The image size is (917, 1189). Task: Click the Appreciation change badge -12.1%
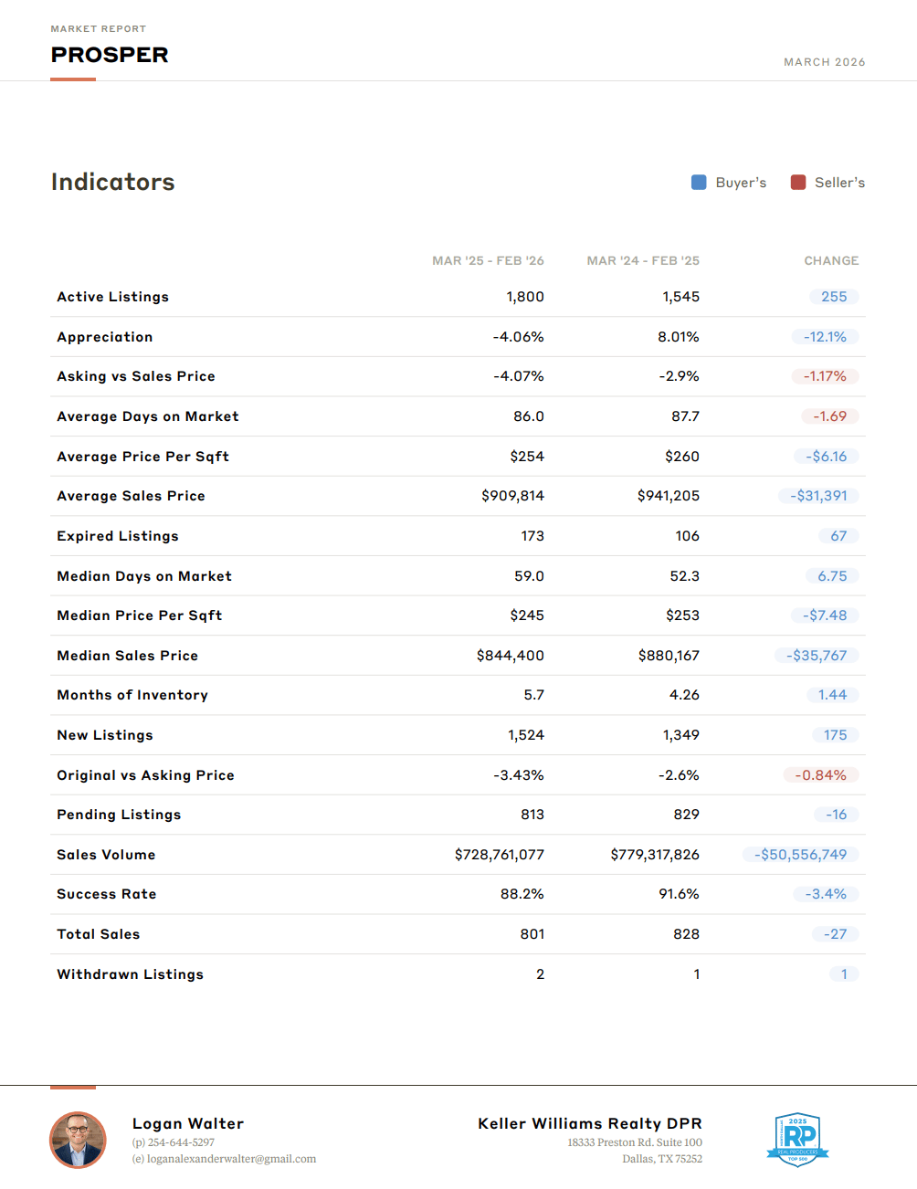click(x=825, y=337)
